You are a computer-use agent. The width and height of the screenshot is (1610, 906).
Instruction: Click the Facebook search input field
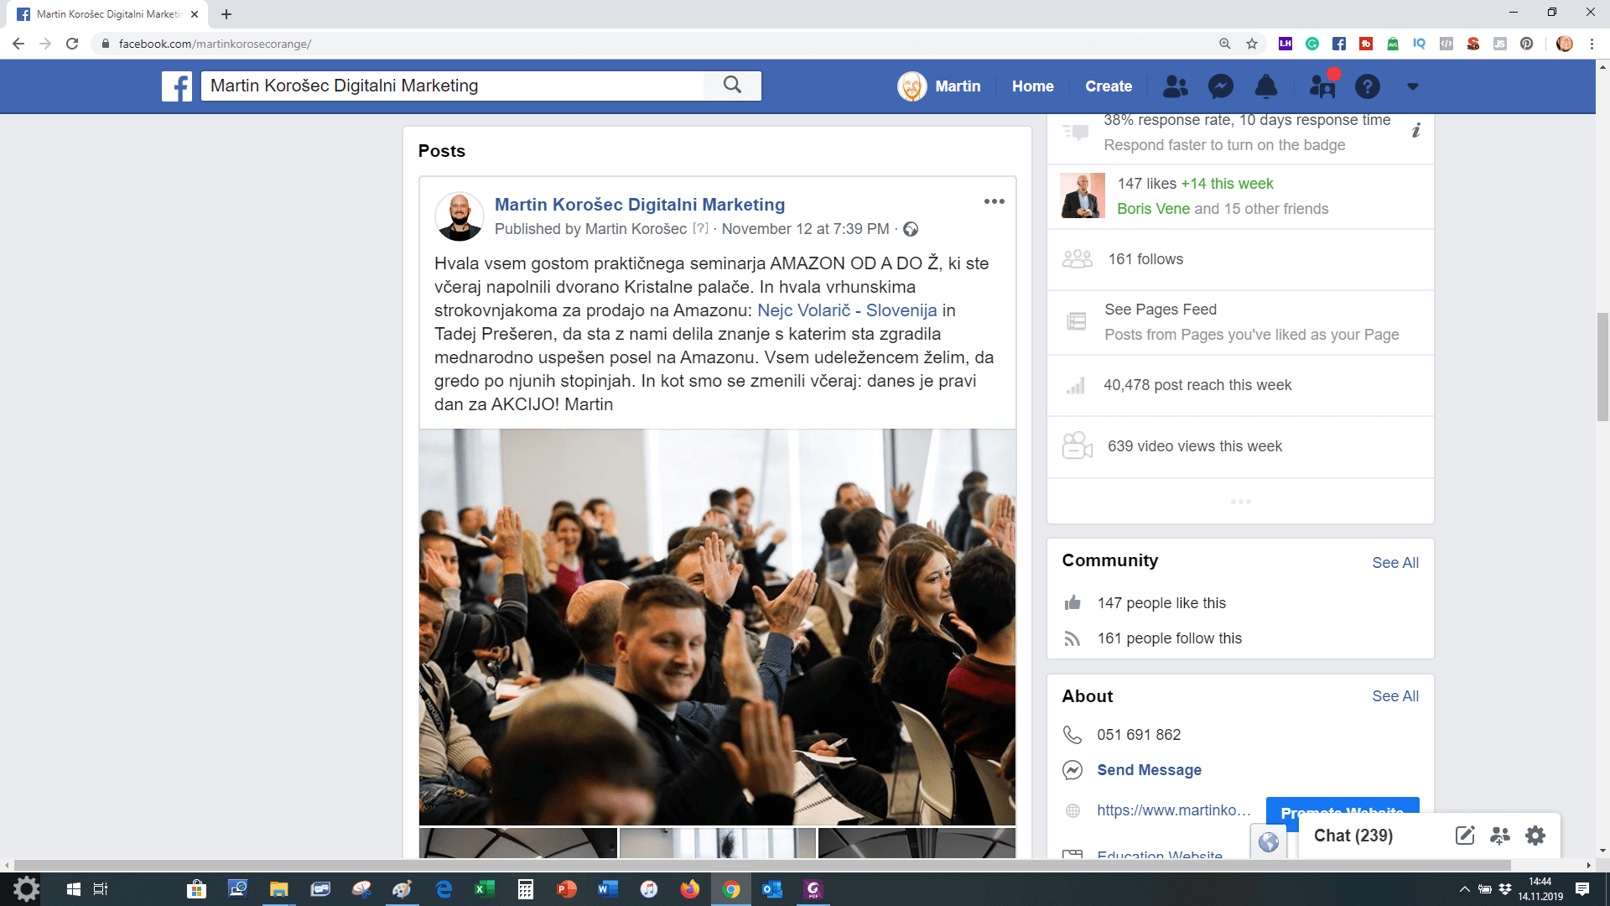click(453, 86)
